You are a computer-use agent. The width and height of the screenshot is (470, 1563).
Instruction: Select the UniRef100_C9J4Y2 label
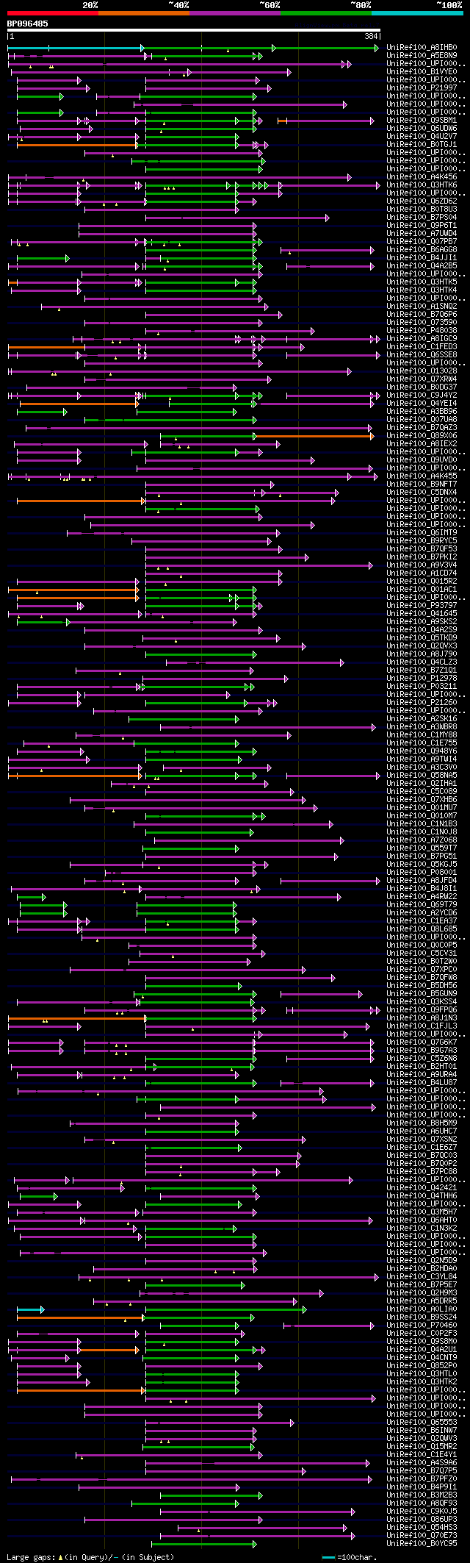pos(422,396)
